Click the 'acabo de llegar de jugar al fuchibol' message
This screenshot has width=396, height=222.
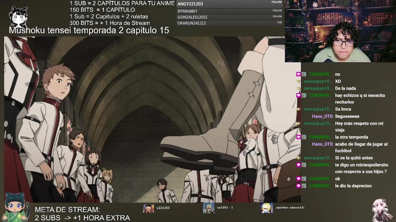(361, 147)
